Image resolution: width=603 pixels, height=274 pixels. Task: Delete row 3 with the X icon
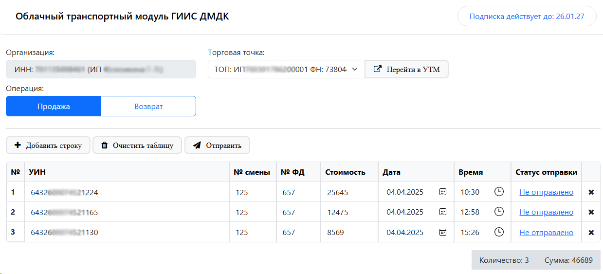(591, 233)
